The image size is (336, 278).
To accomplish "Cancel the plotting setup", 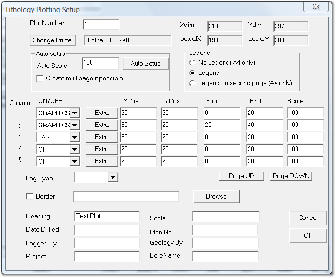I will pyautogui.click(x=308, y=218).
